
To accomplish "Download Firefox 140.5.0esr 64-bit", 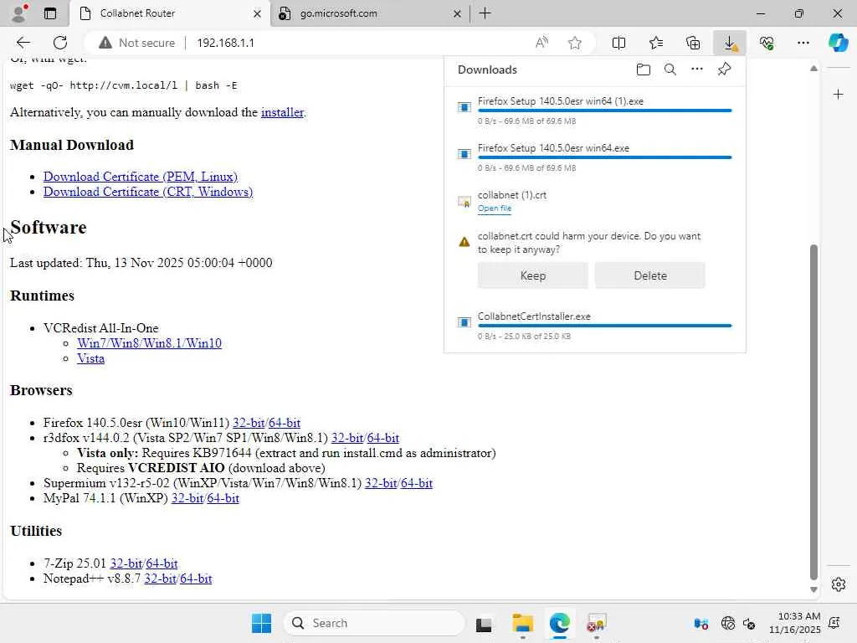I will 285,423.
